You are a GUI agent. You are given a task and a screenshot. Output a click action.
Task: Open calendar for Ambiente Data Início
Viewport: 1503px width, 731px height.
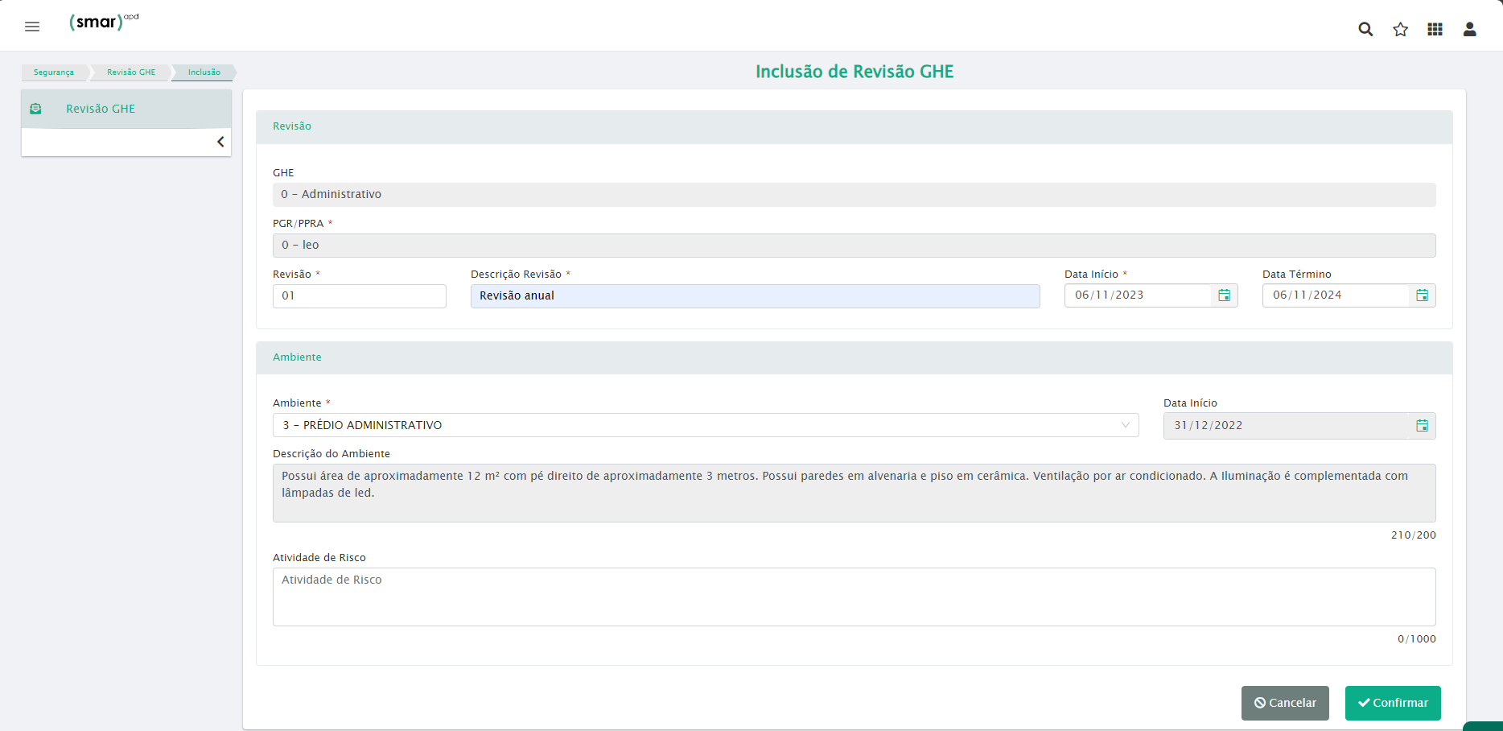pos(1422,426)
